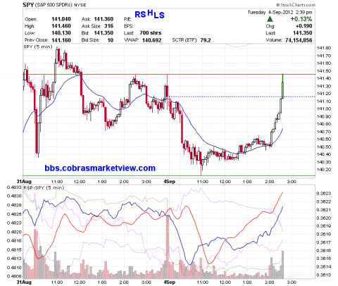Click the 'P/E:' label
The height and width of the screenshot is (286, 338).
point(127,19)
